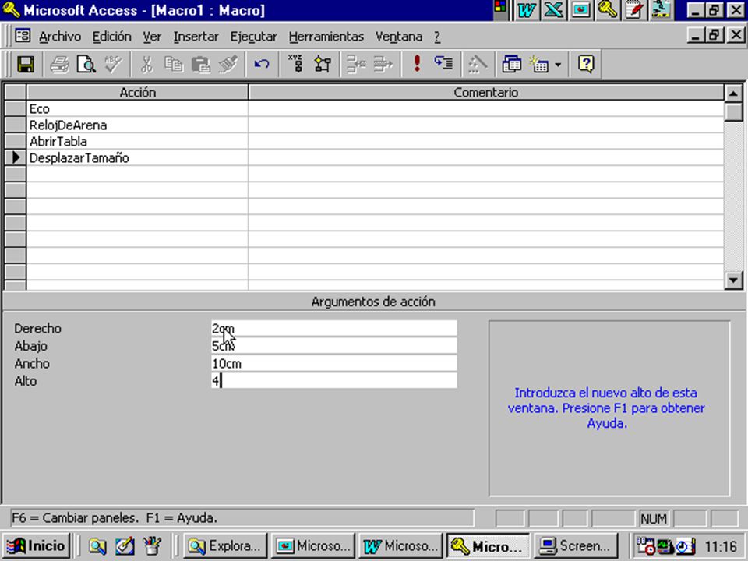Open the Edición menu
Viewport: 748px width, 561px height.
[111, 37]
